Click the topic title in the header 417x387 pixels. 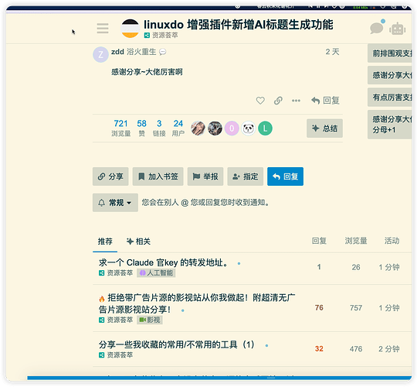239,25
